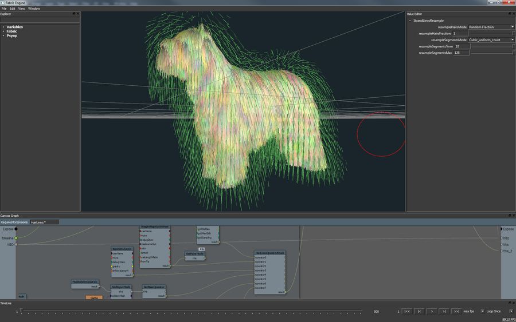Open the resampleHairsMode dropdown

coord(491,27)
